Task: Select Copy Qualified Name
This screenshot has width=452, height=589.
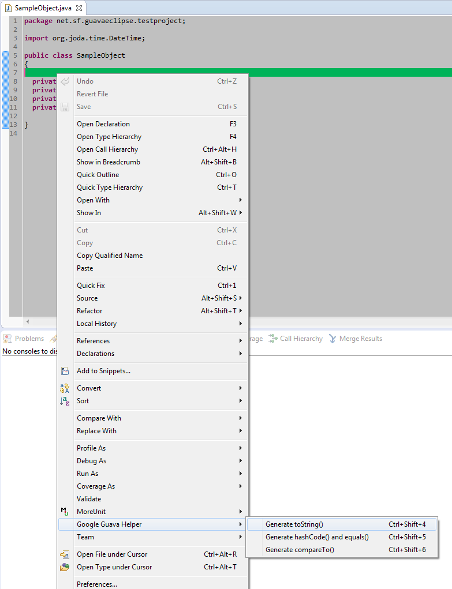Action: point(152,256)
